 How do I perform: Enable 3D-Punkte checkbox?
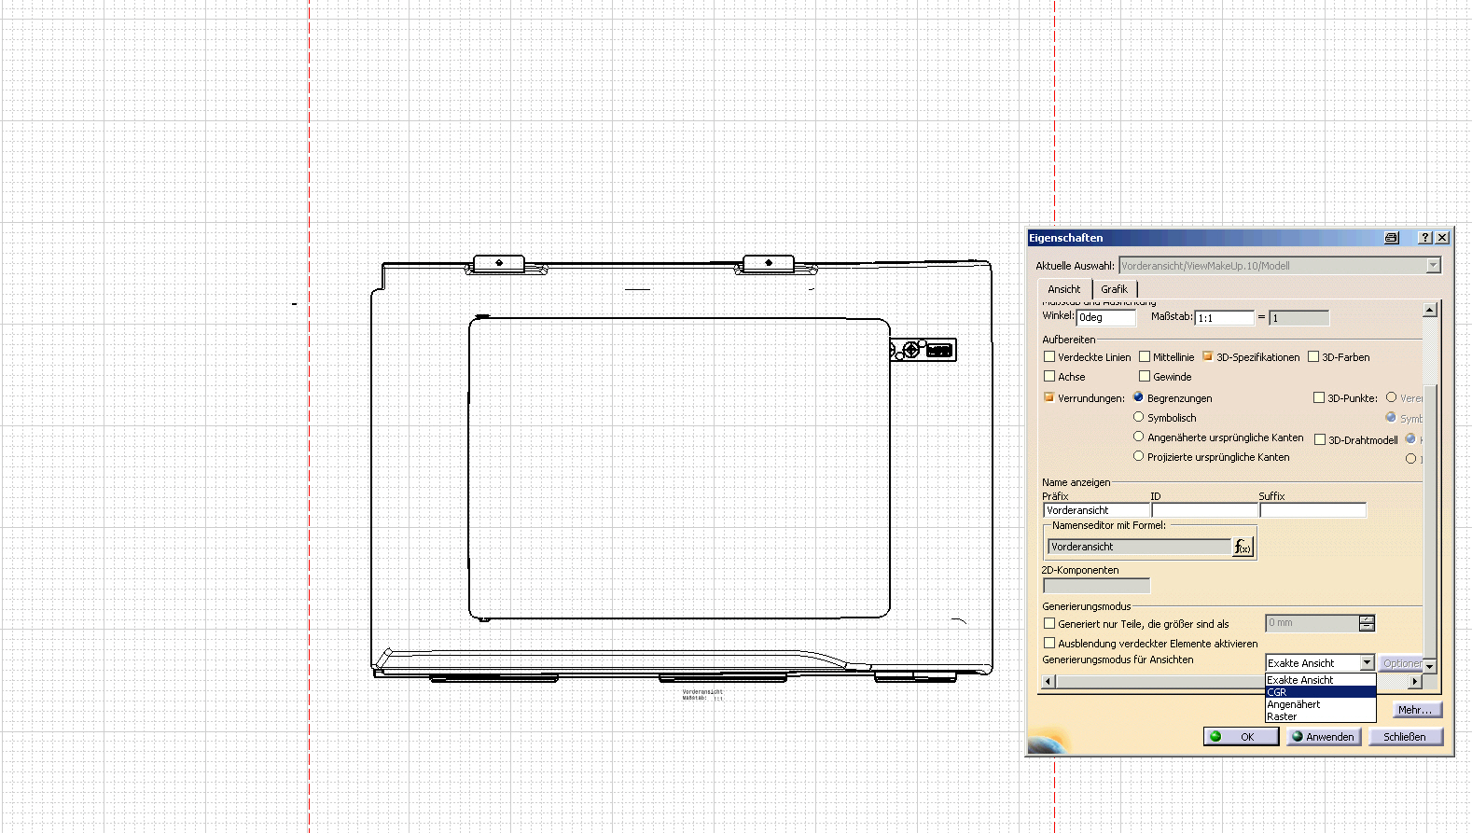pyautogui.click(x=1319, y=397)
